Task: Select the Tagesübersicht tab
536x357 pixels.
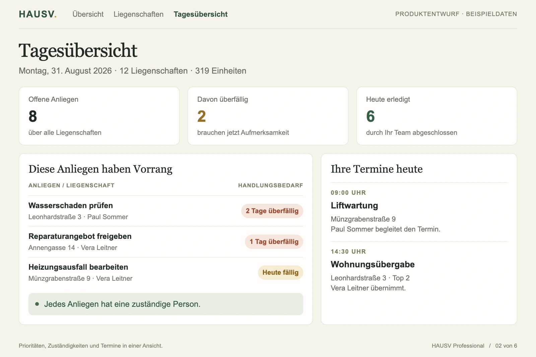Action: pos(201,14)
